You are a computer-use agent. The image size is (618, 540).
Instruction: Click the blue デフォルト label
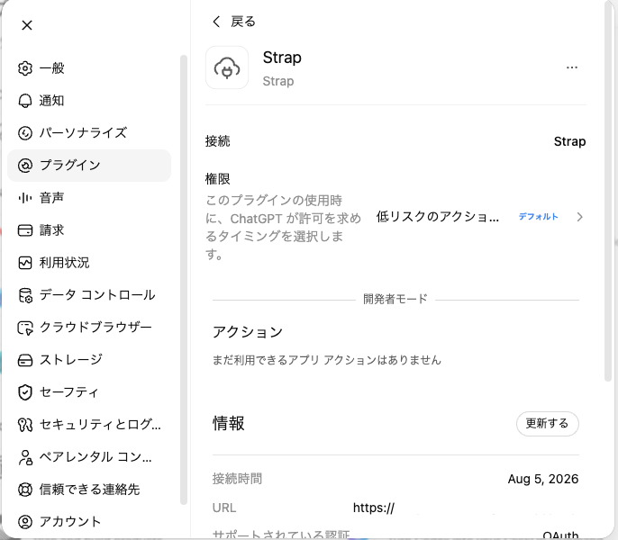coord(538,217)
